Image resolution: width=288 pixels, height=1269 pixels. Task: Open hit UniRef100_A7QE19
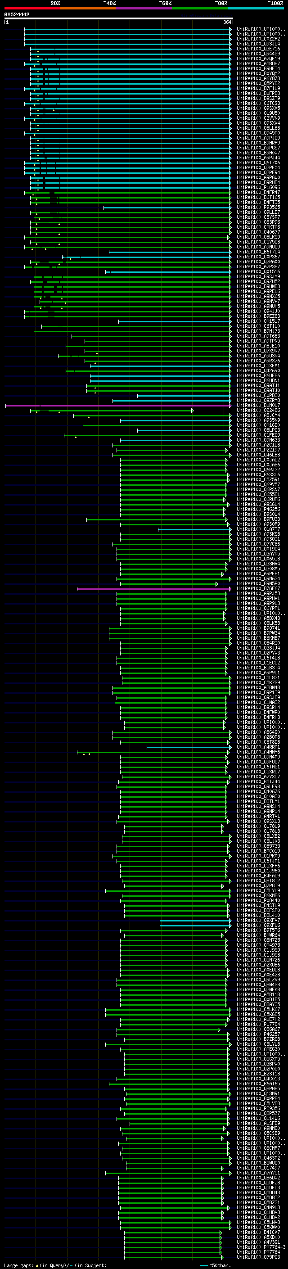(x=258, y=59)
